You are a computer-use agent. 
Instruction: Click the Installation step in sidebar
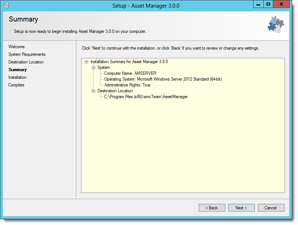17,77
